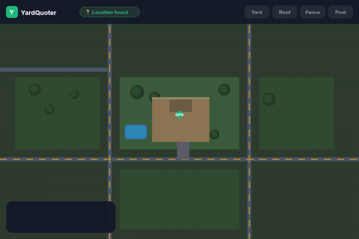Viewport: 359px width, 239px height.
Task: Select the Yard measurement mode
Action: pyautogui.click(x=257, y=12)
